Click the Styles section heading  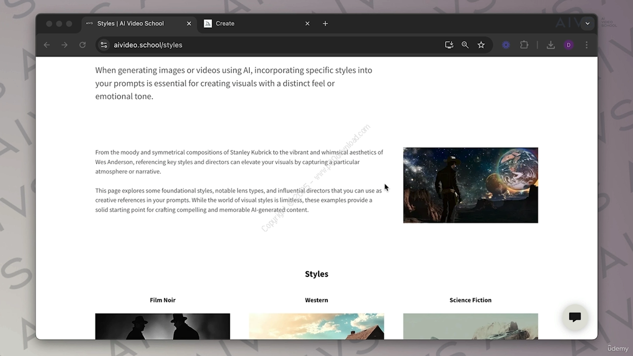[316, 274]
